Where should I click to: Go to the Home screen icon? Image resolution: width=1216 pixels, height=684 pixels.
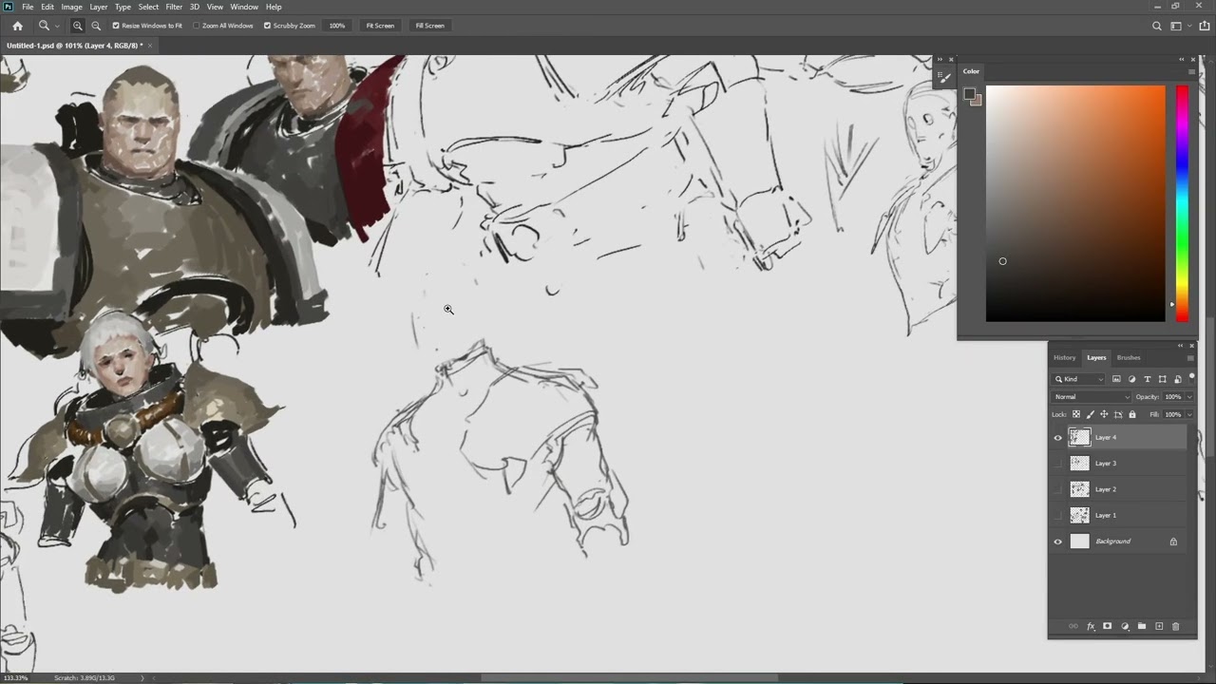point(17,26)
